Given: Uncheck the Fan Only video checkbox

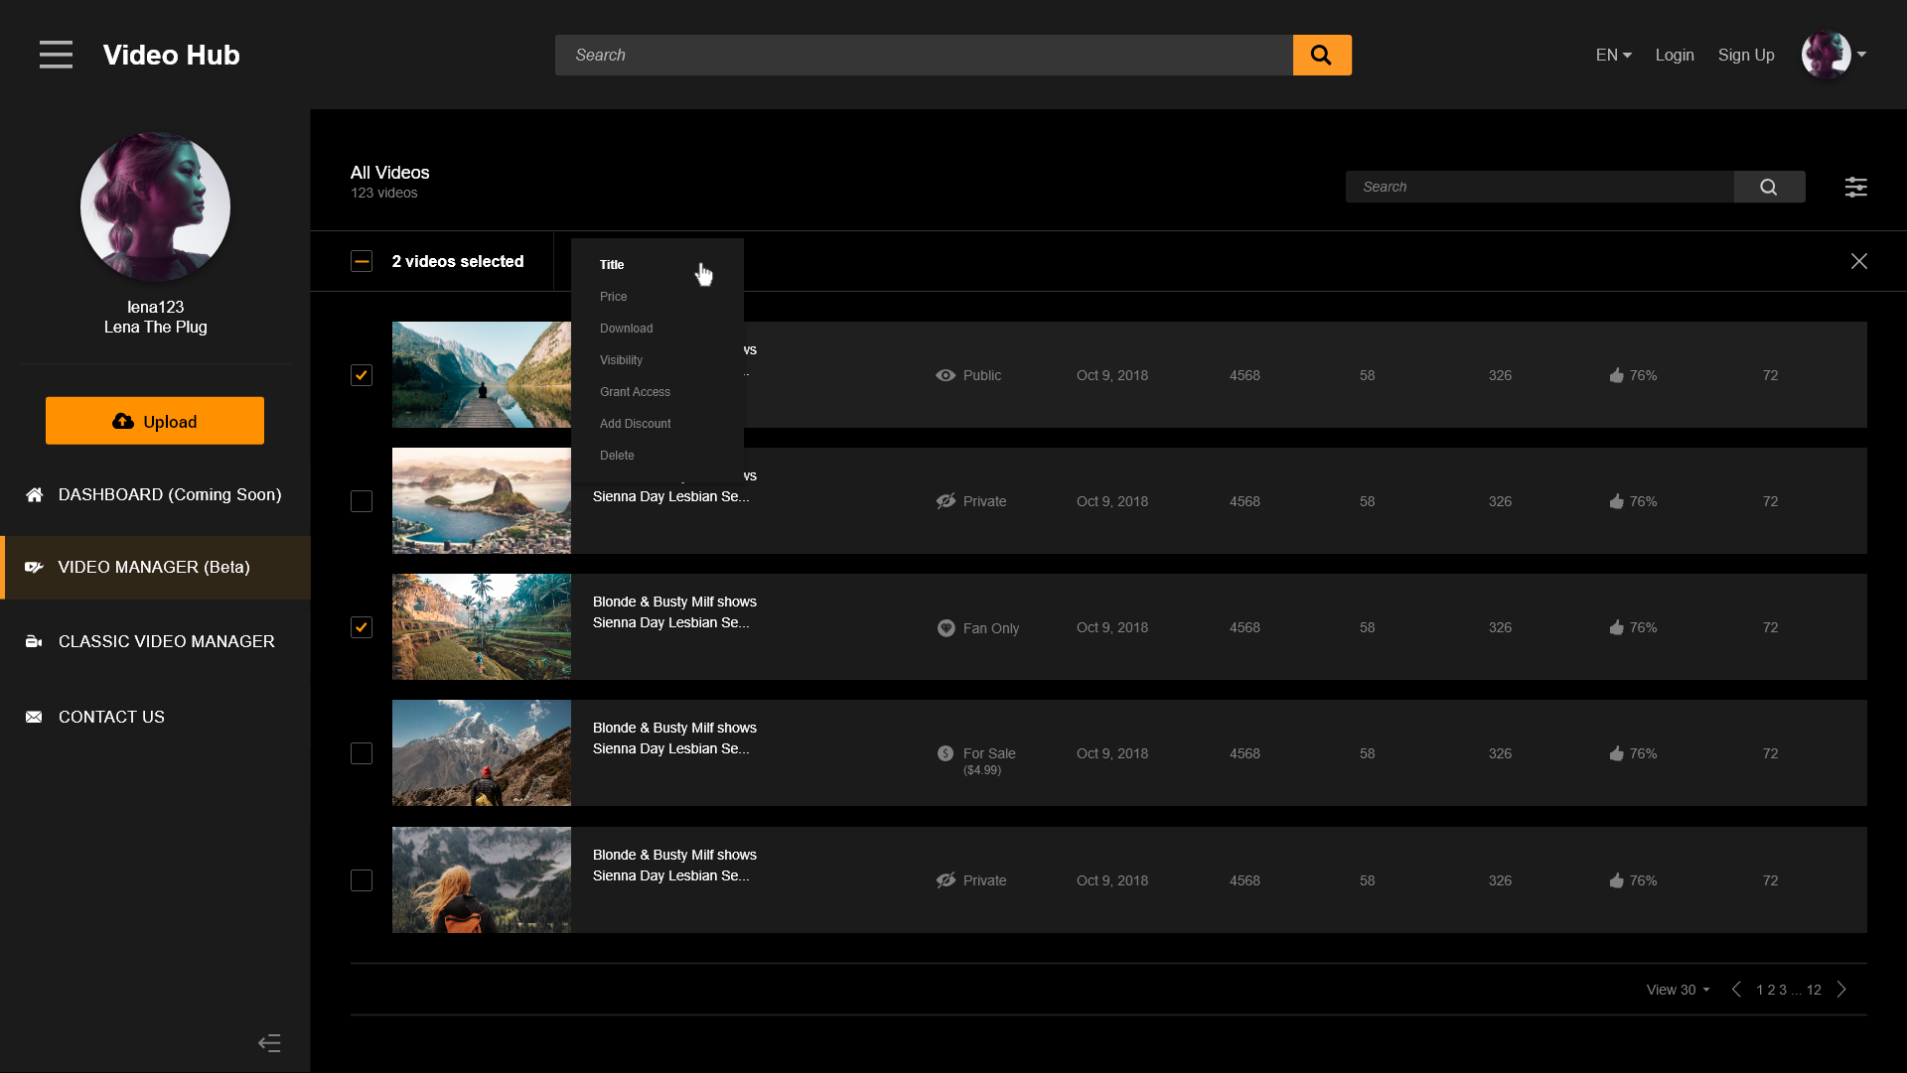Looking at the screenshot, I should pyautogui.click(x=362, y=627).
